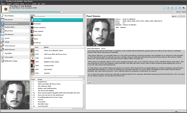This screenshot has height=113, width=187.
Task: Click the Pixies artist thumbnail
Action: 32,39
